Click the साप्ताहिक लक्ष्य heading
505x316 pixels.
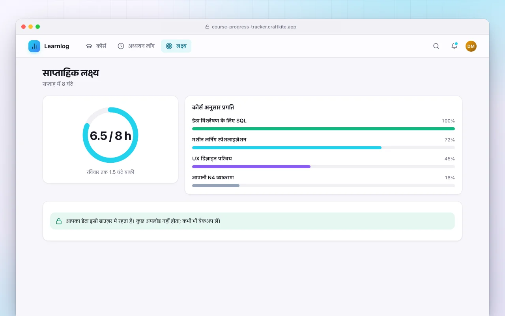tap(71, 73)
